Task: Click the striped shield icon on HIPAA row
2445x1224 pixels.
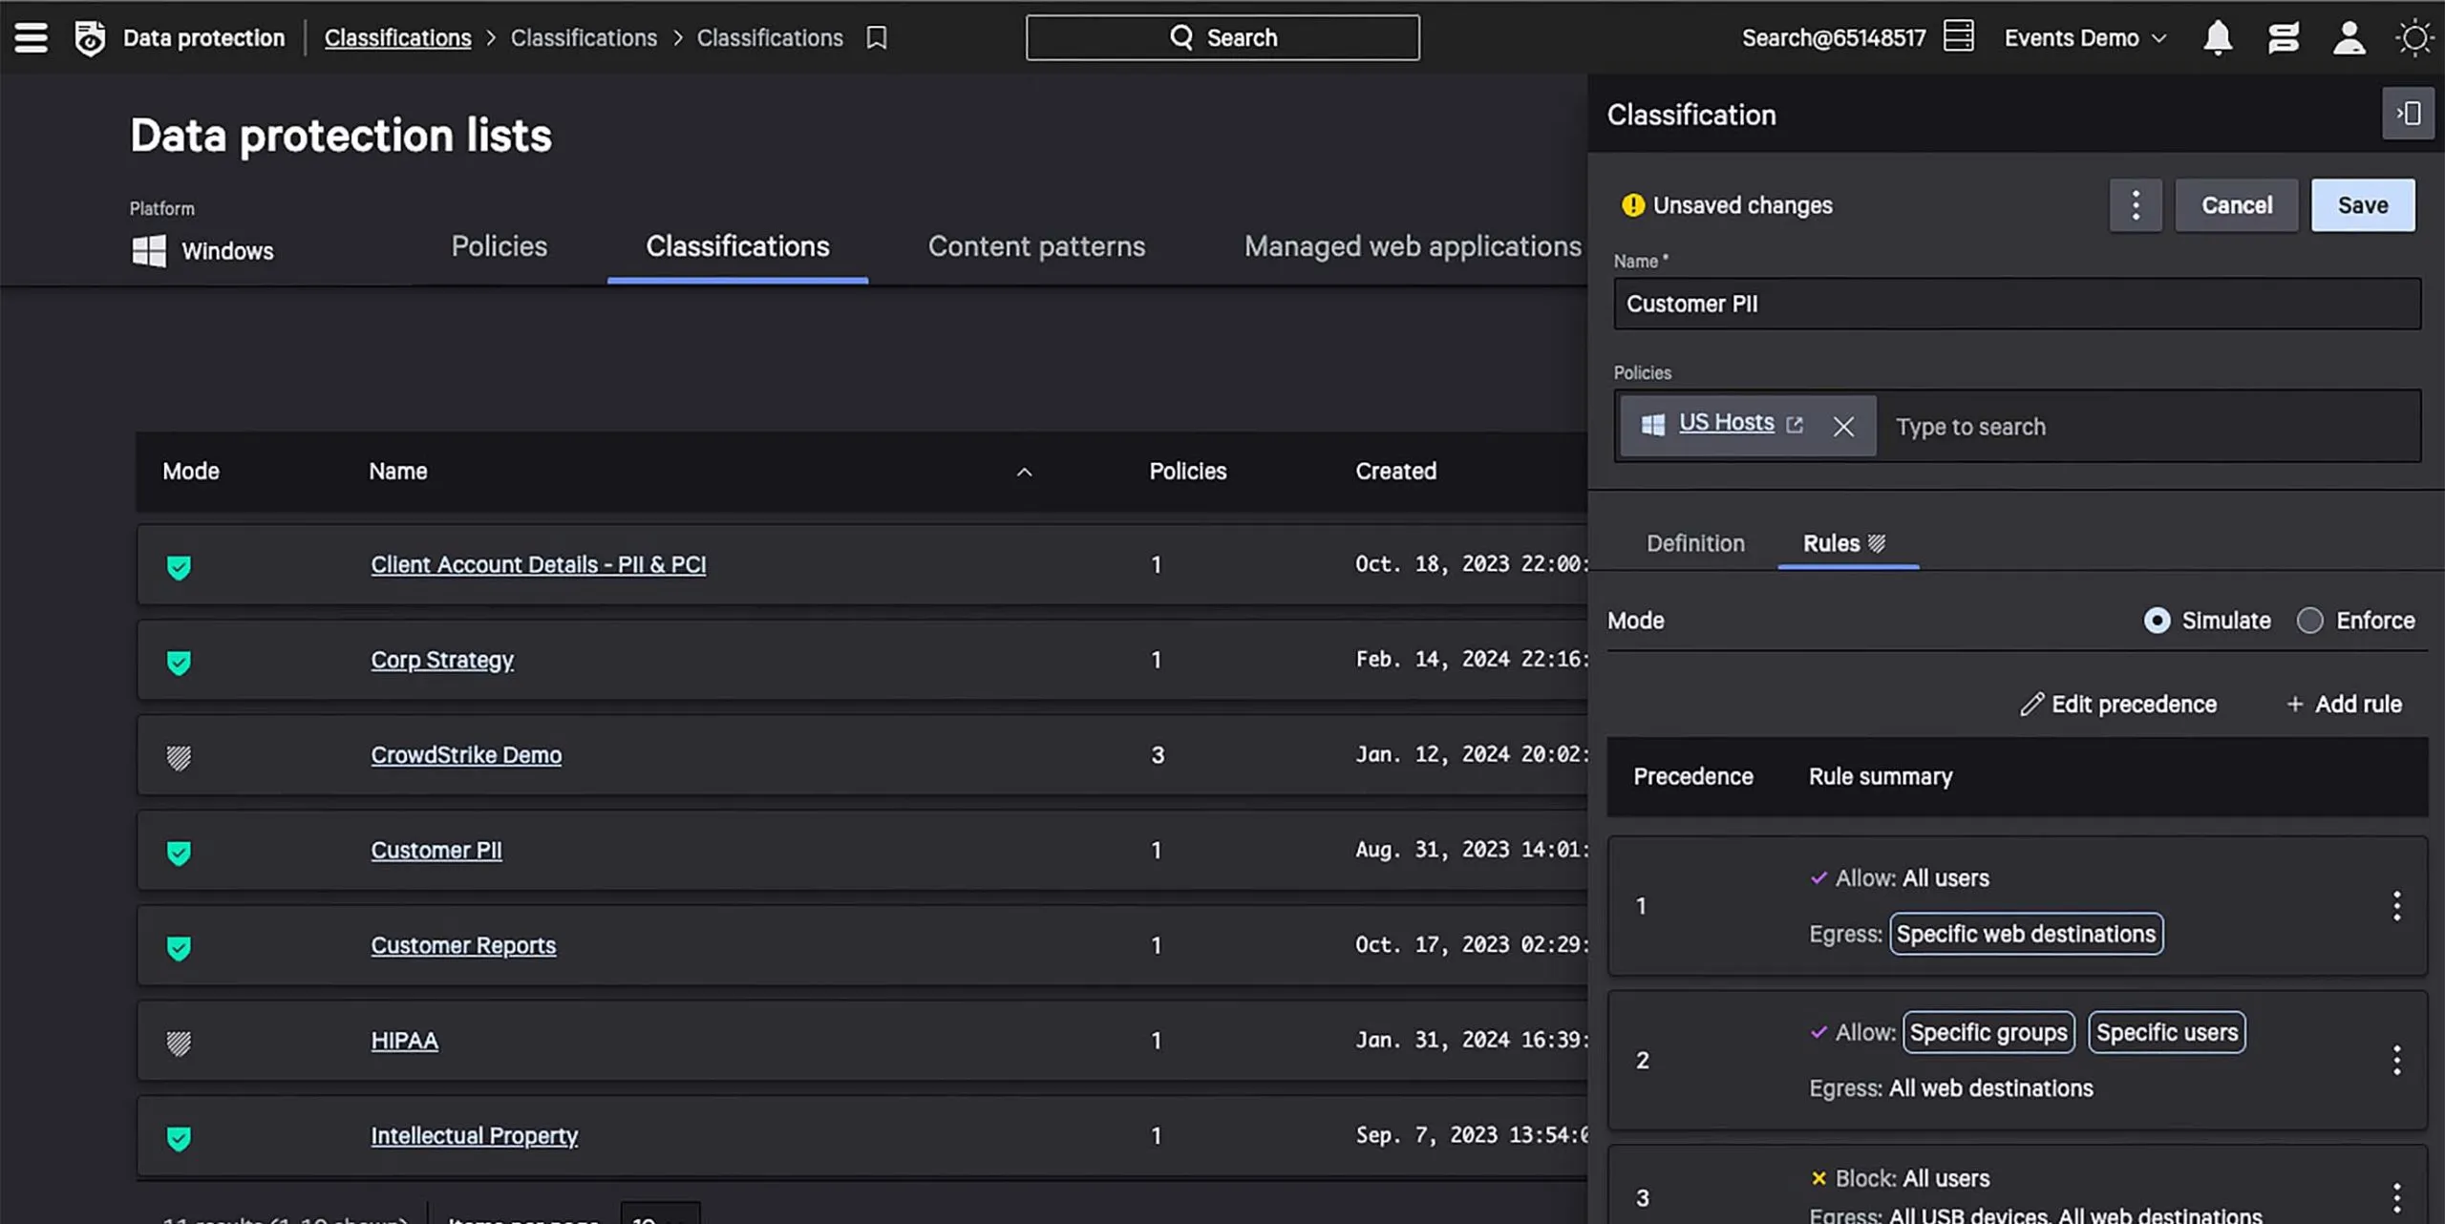Action: (x=179, y=1043)
